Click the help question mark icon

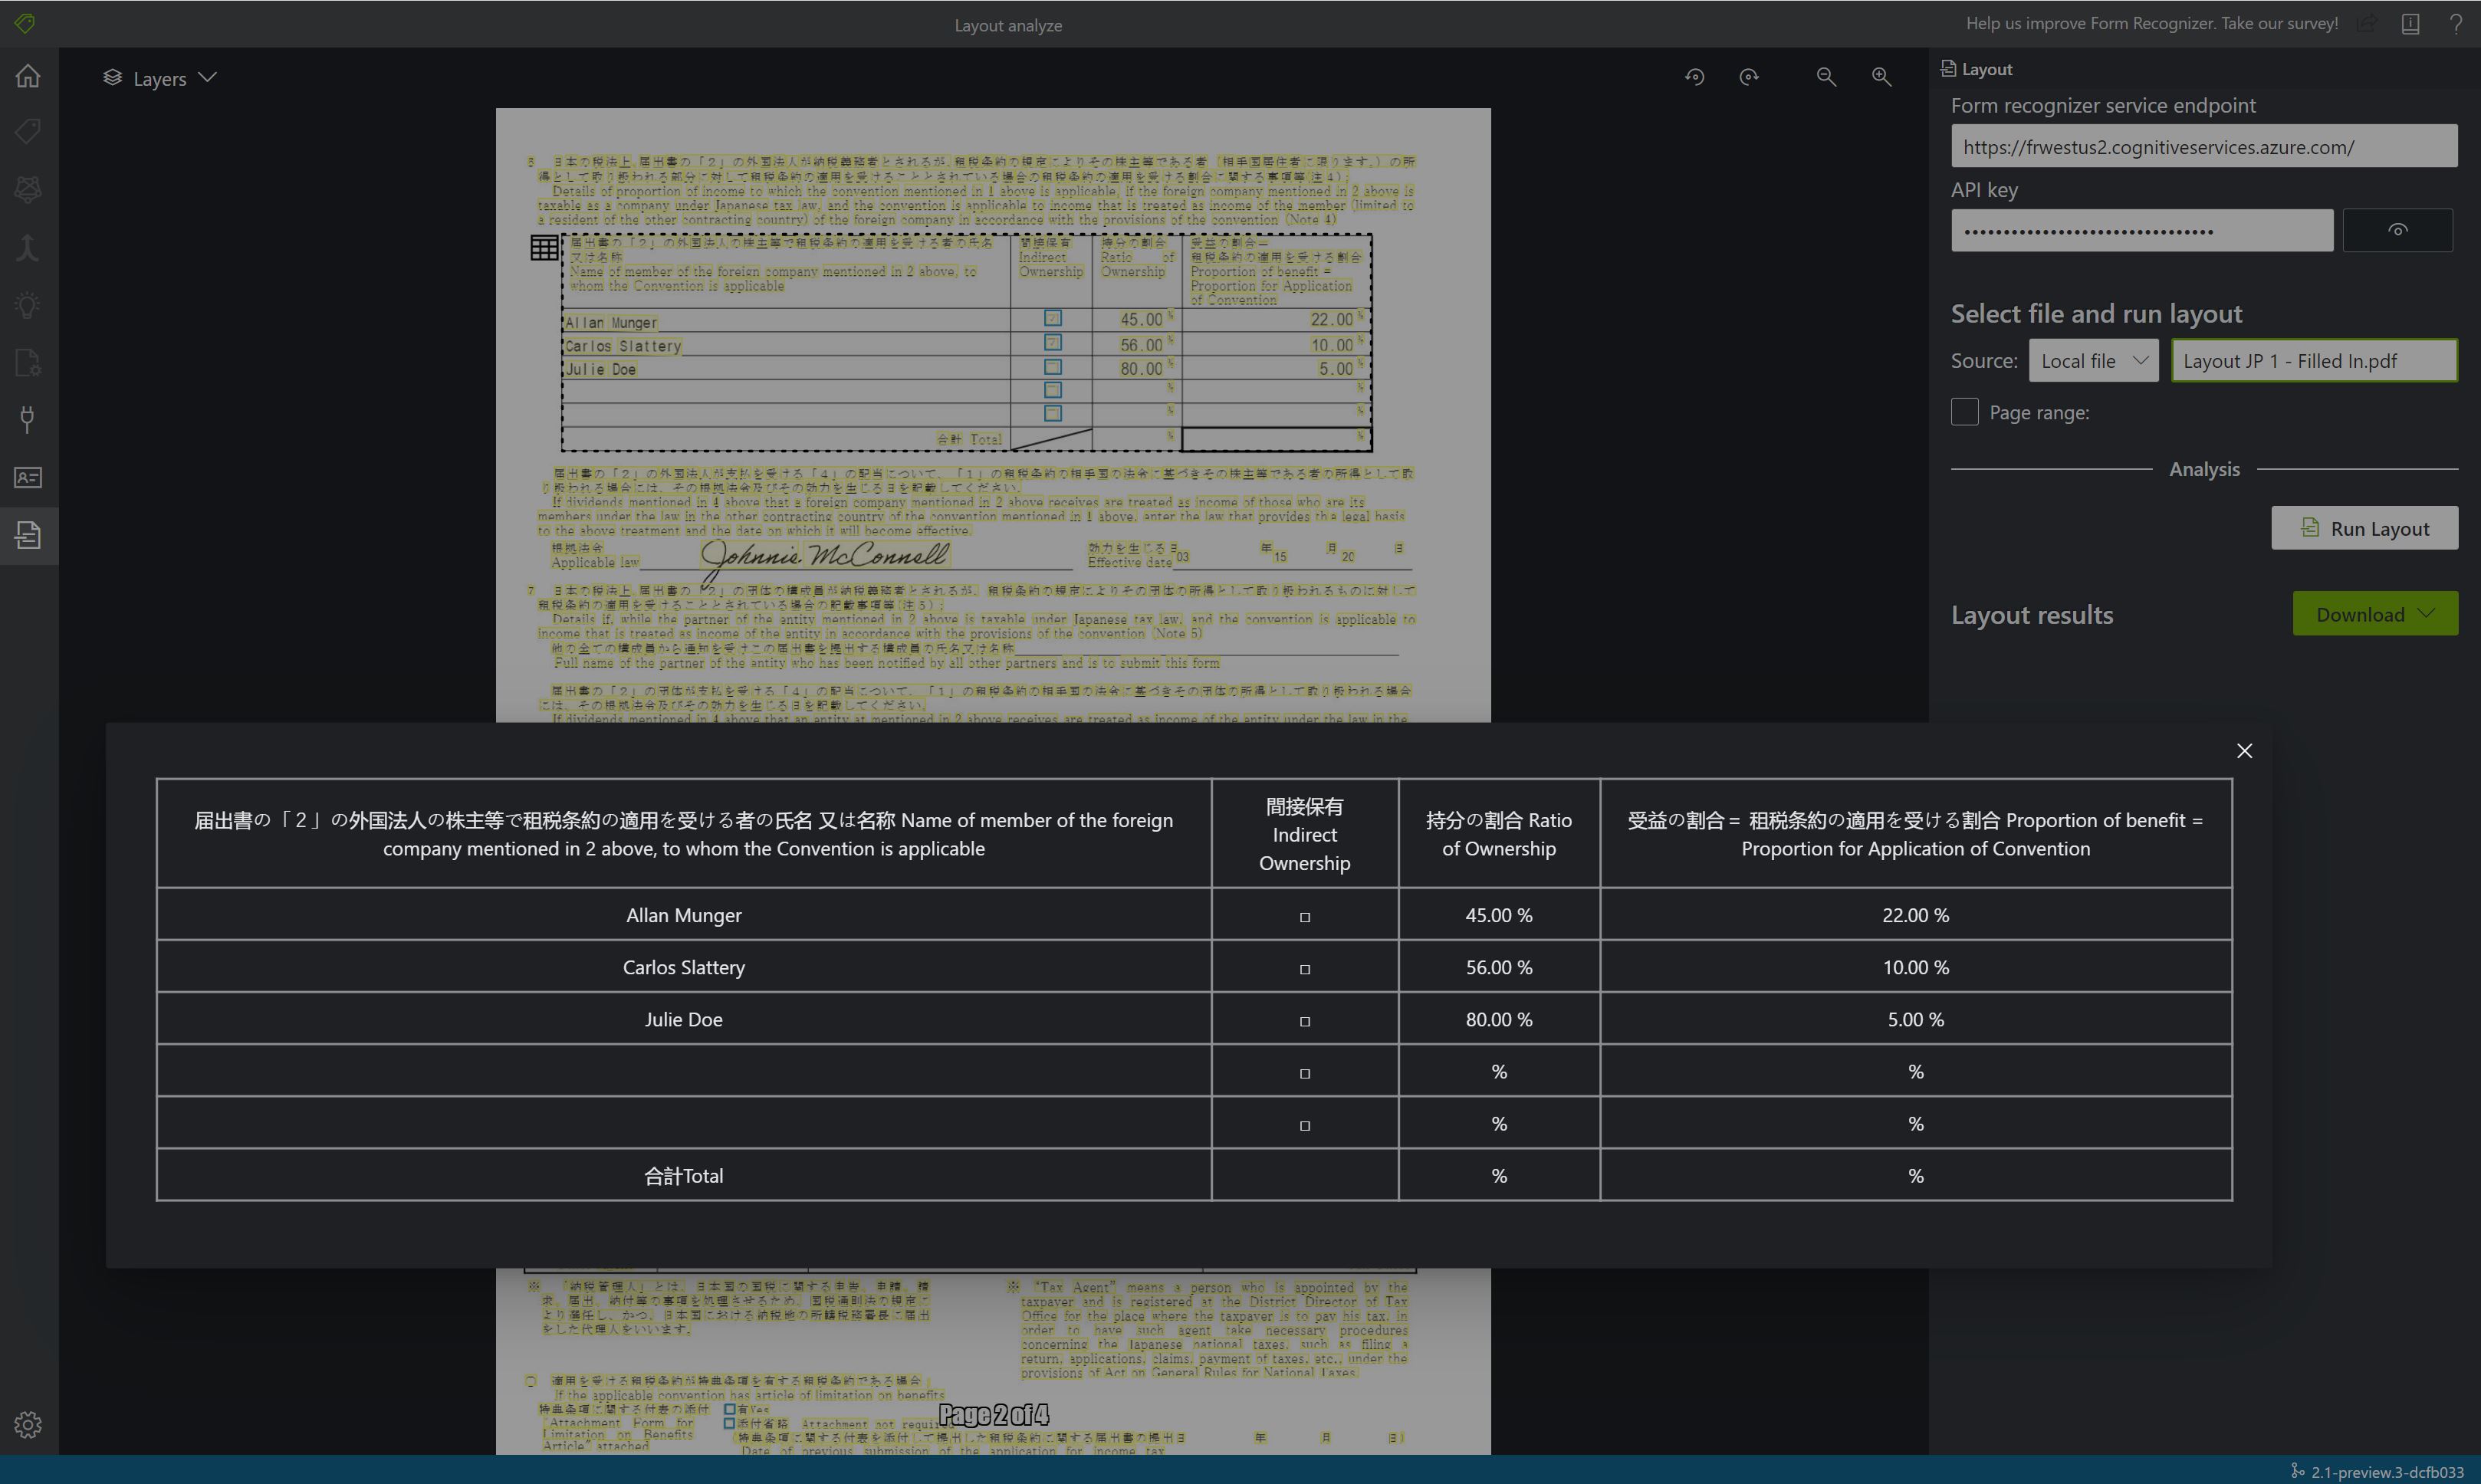pos(2456,25)
